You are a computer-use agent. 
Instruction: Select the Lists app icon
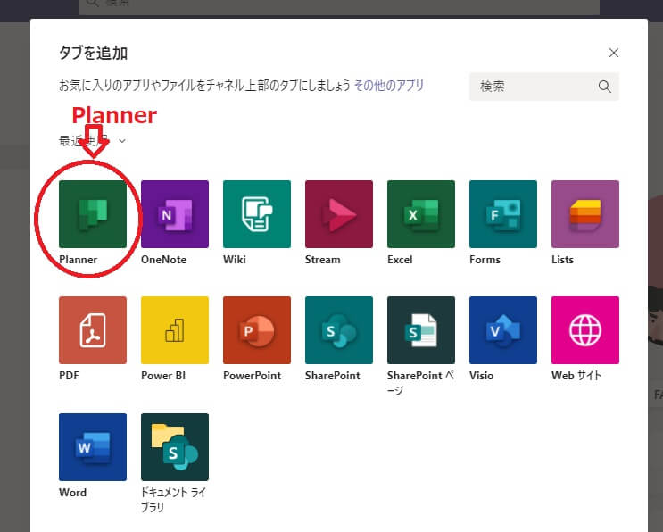[x=585, y=214]
